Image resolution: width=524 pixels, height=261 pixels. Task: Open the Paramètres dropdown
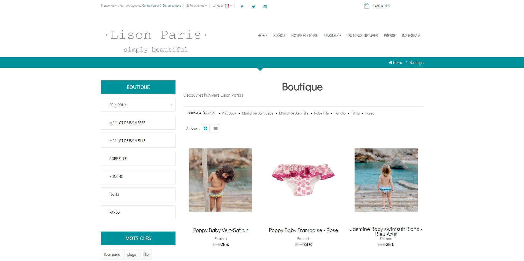tap(197, 6)
